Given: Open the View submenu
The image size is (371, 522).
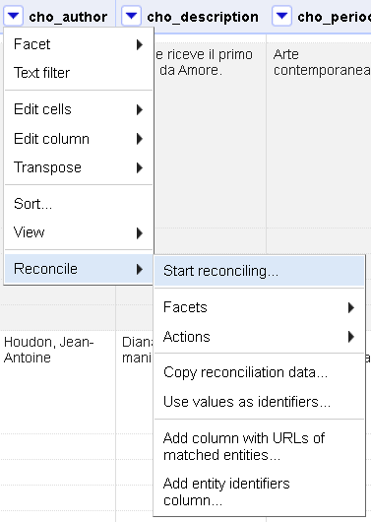Looking at the screenshot, I should coord(79,232).
